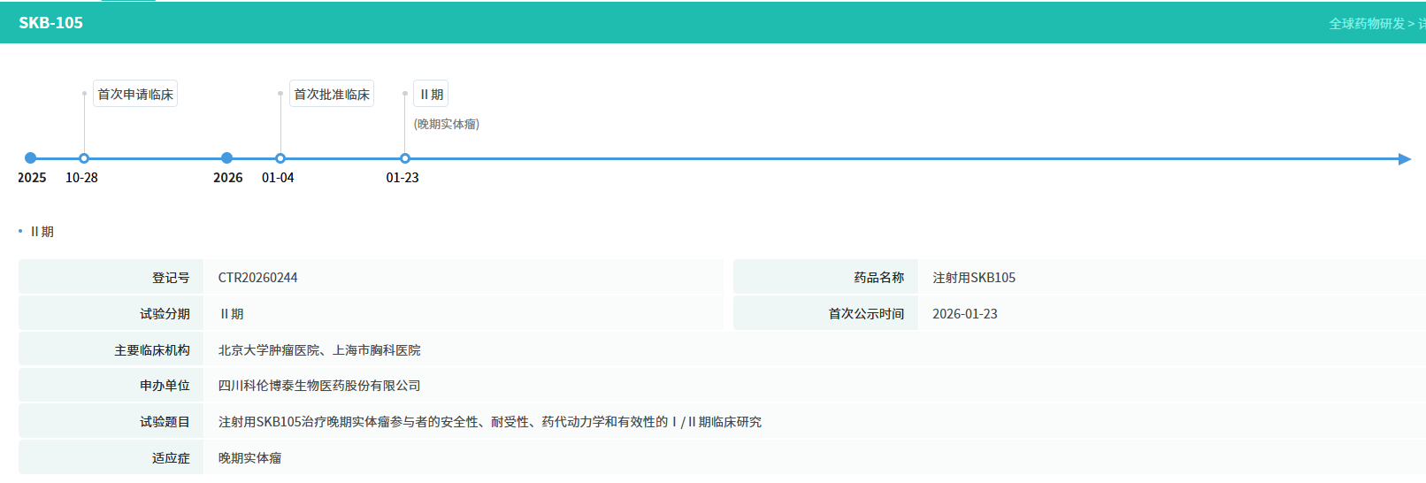Click the 2026-01-23 first publication date
The width and height of the screenshot is (1426, 483).
(x=964, y=314)
